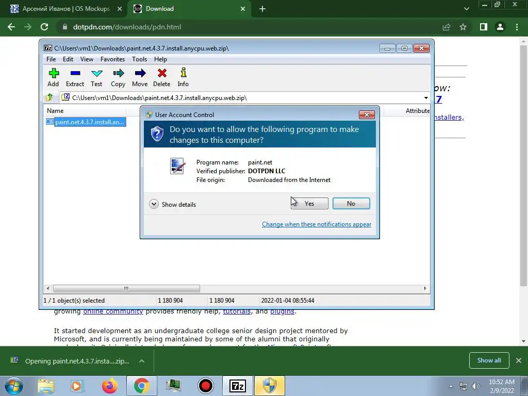Image resolution: width=528 pixels, height=396 pixels.
Task: Open the Chrome profile avatar
Action: click(x=500, y=27)
